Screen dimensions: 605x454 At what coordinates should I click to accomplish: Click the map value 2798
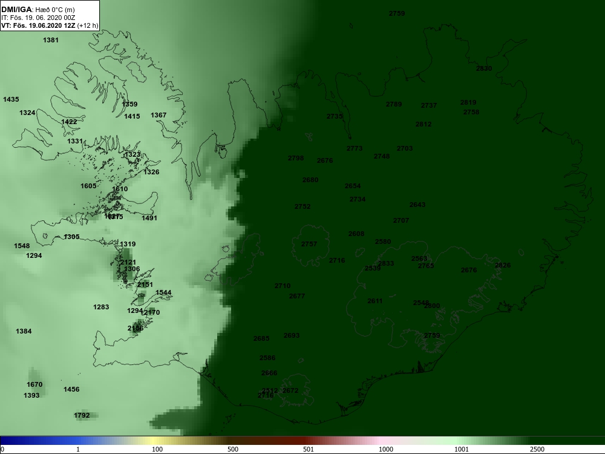(x=296, y=158)
